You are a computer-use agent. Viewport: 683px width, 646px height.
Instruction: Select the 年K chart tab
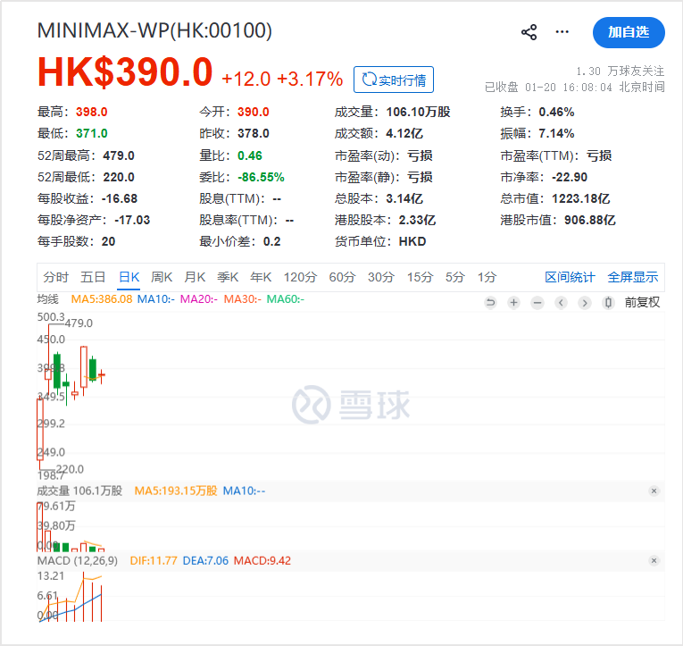click(261, 277)
